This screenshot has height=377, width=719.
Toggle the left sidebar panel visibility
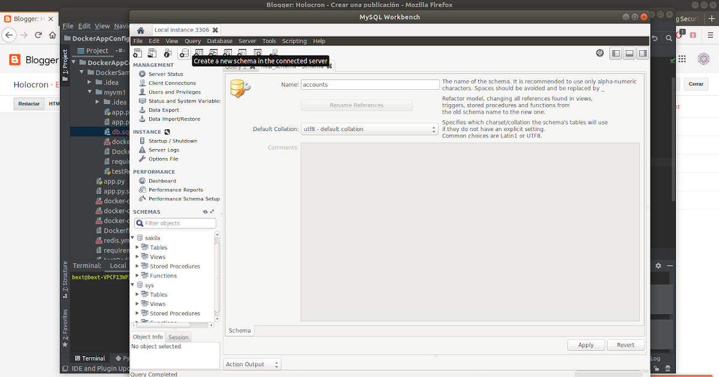pos(615,53)
